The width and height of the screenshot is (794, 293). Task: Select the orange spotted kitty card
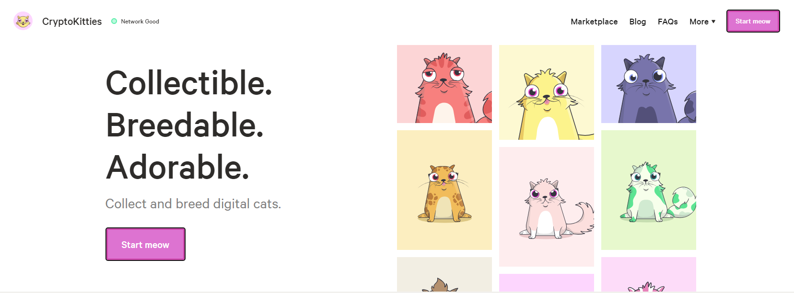point(444,190)
